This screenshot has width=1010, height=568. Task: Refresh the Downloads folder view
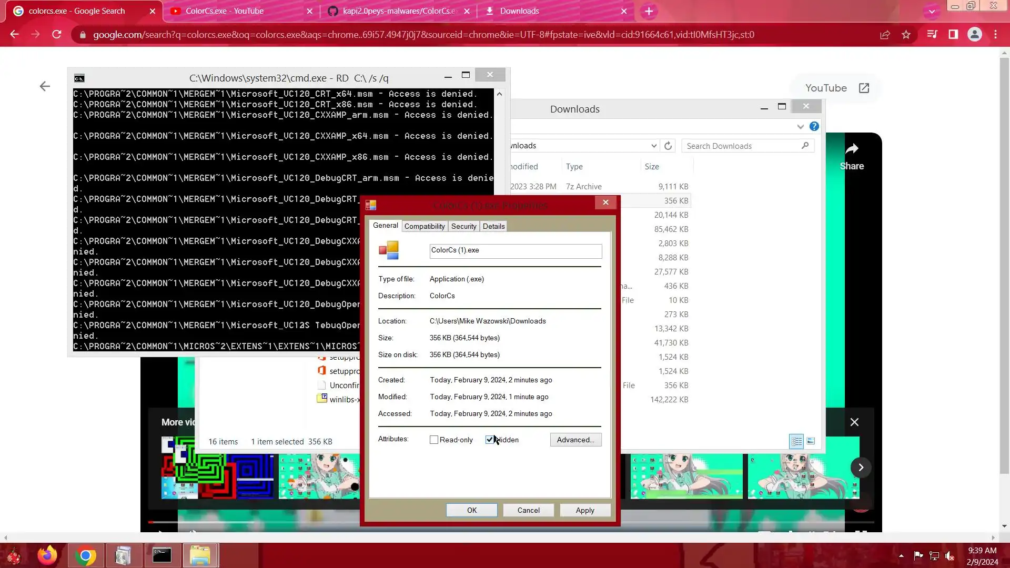coord(668,146)
